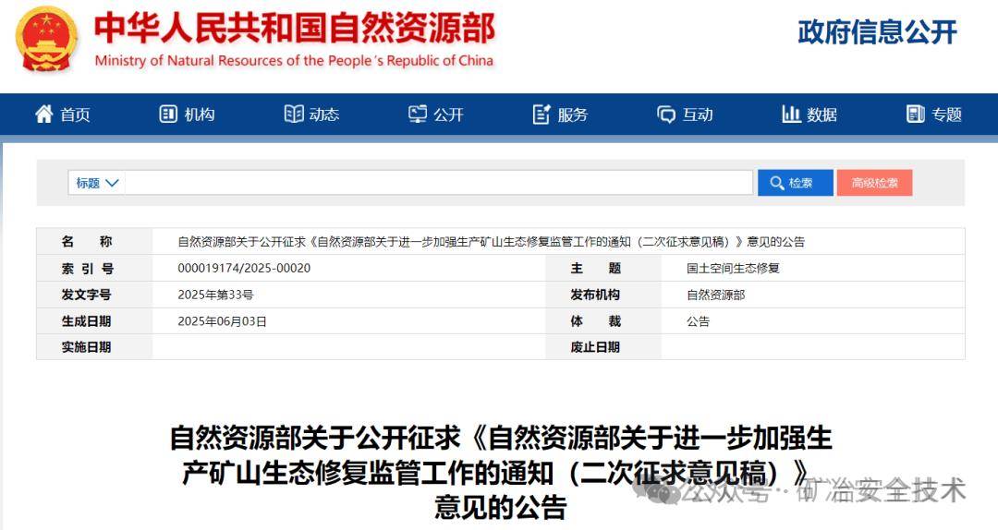Click the magnifier icon in search button
This screenshot has width=998, height=530.
[x=776, y=183]
